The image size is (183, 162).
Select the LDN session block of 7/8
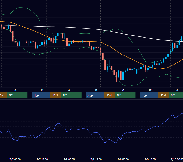point(110,95)
